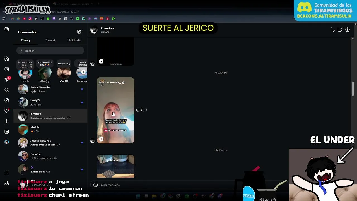Open more options for martocha_ reel message
Image resolution: width=357 pixels, height=201 pixels.
click(147, 110)
